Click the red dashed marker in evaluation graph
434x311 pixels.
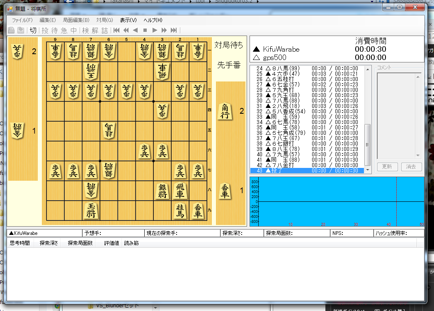396,202
